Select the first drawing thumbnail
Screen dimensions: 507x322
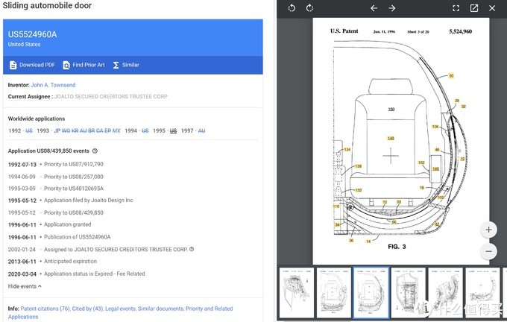tap(294, 291)
